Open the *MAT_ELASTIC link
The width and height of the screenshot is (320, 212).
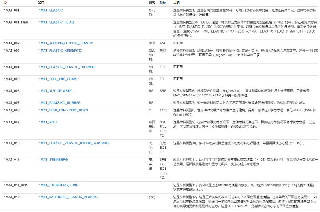coord(51,10)
